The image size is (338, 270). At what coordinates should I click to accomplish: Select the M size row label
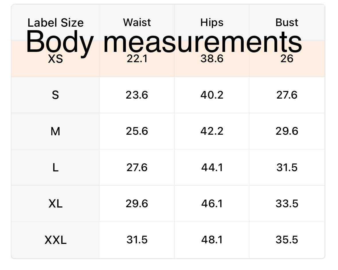[x=55, y=131]
